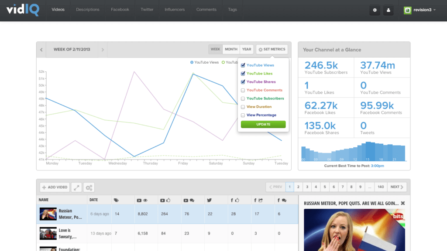447x251 pixels.
Task: Open settings gear in top navigation bar
Action: click(375, 10)
